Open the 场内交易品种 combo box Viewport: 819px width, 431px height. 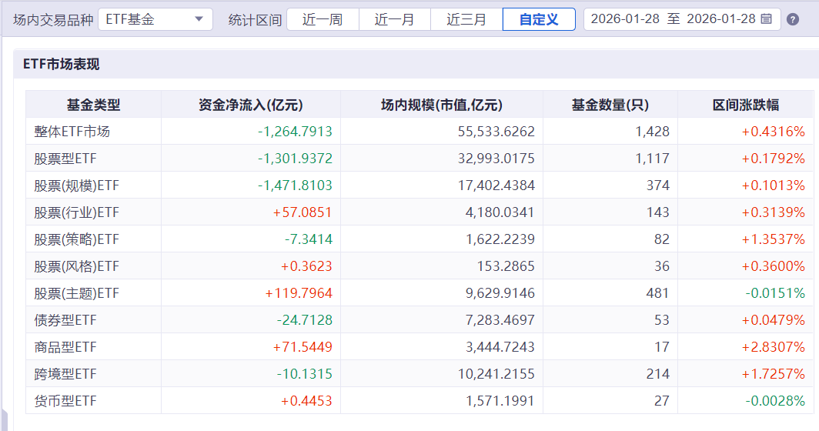tap(155, 19)
